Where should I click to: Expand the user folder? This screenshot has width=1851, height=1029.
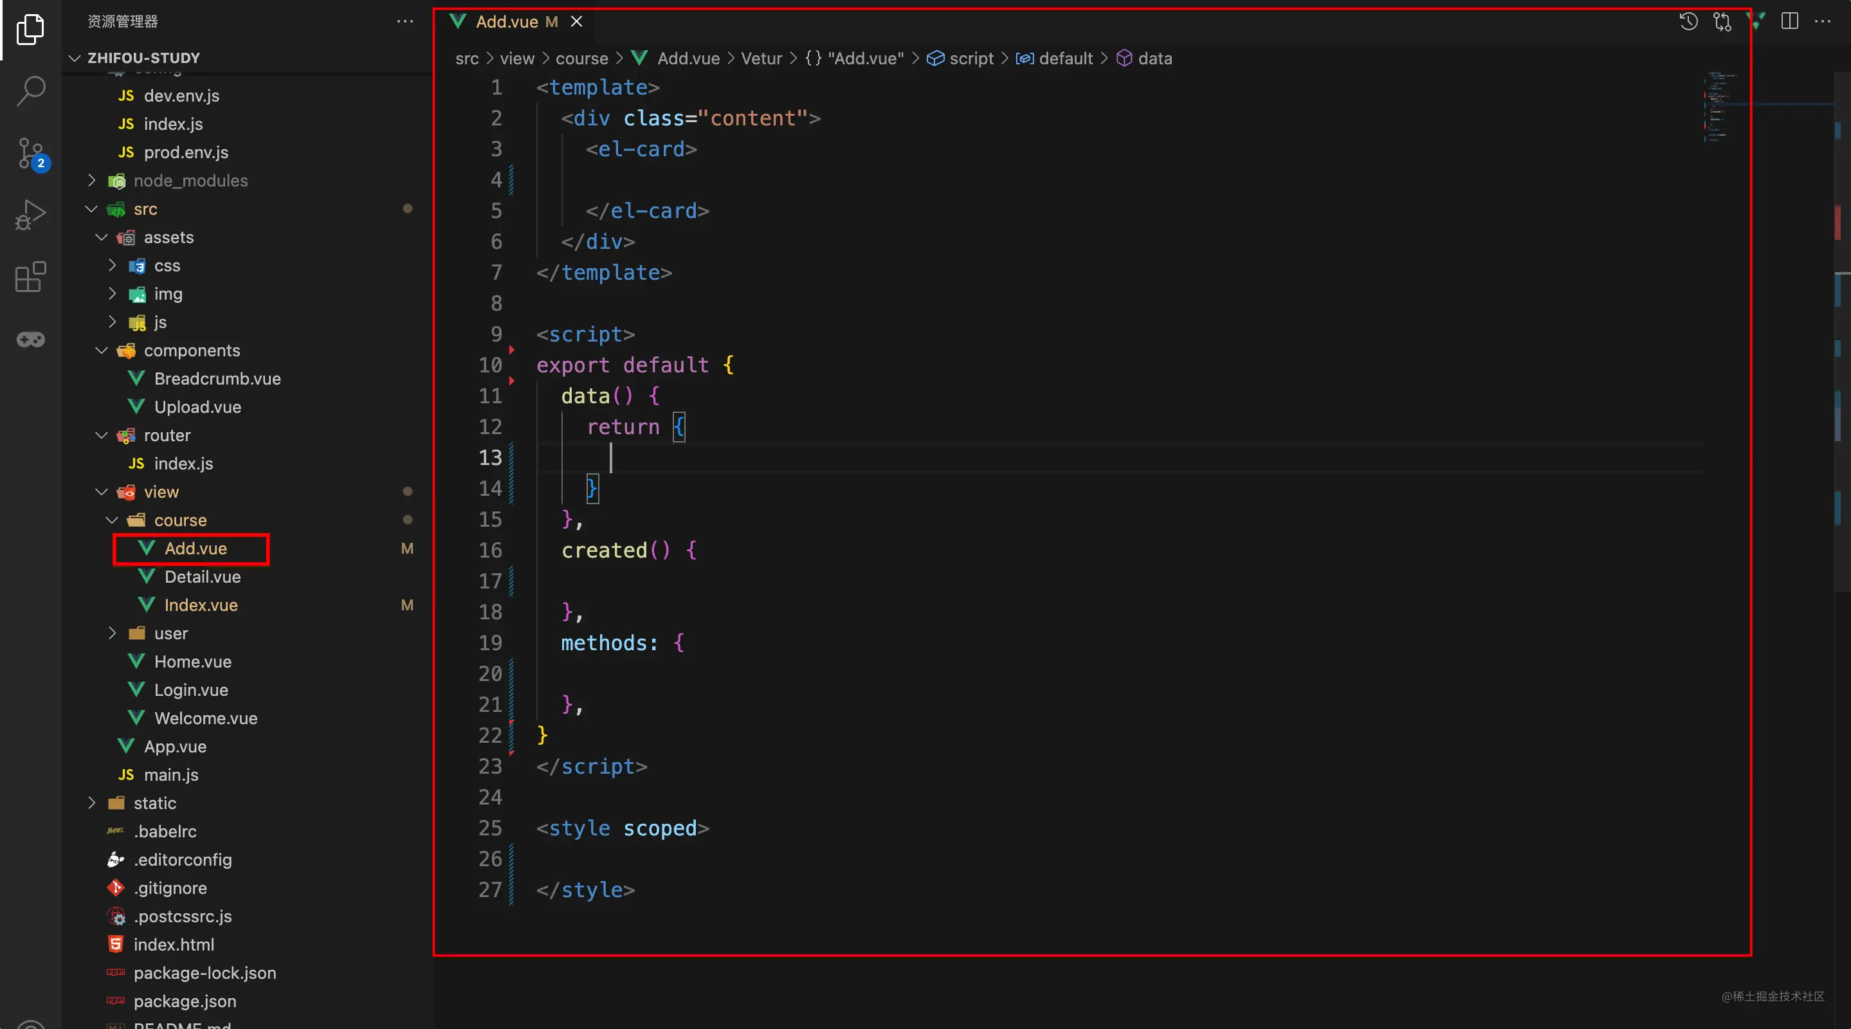click(171, 633)
